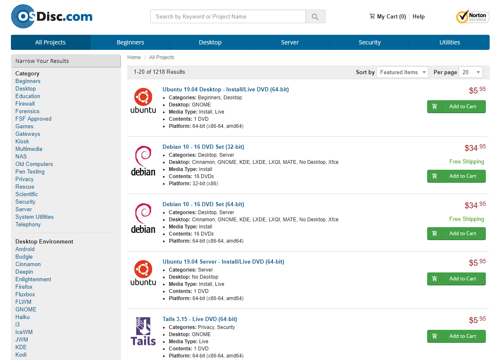
Task: Filter by GNOME desktop environment
Action: coord(26,309)
